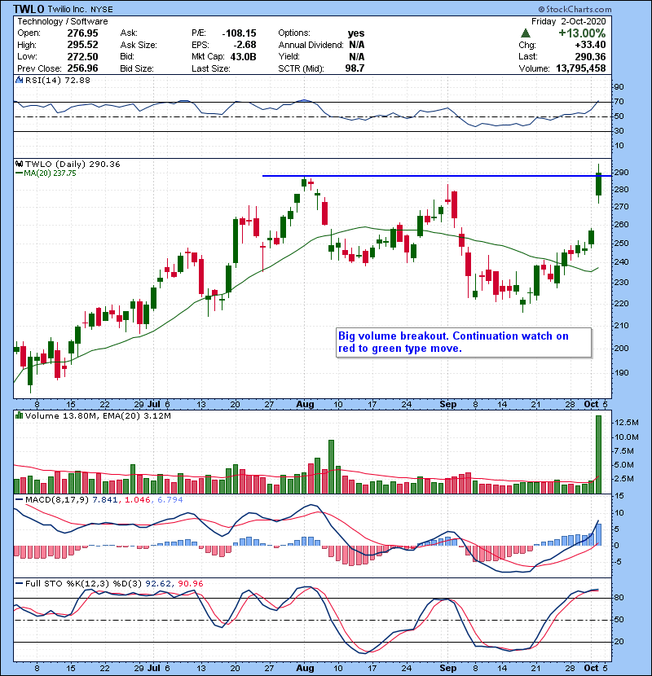Click the +13.00% percent change
This screenshot has height=676, width=652.
click(582, 33)
